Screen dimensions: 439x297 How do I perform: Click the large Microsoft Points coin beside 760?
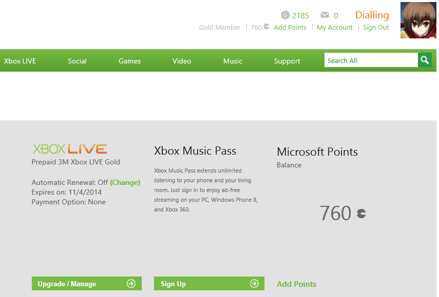pos(361,214)
